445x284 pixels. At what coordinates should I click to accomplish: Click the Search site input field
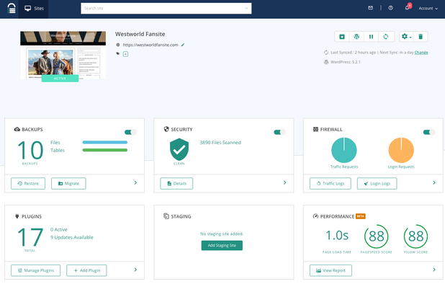(x=166, y=8)
